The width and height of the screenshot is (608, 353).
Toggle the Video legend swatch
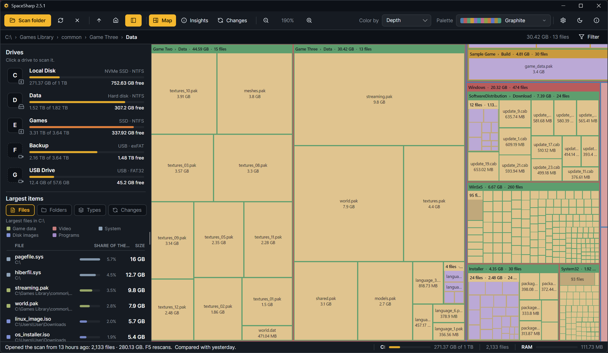click(x=54, y=229)
